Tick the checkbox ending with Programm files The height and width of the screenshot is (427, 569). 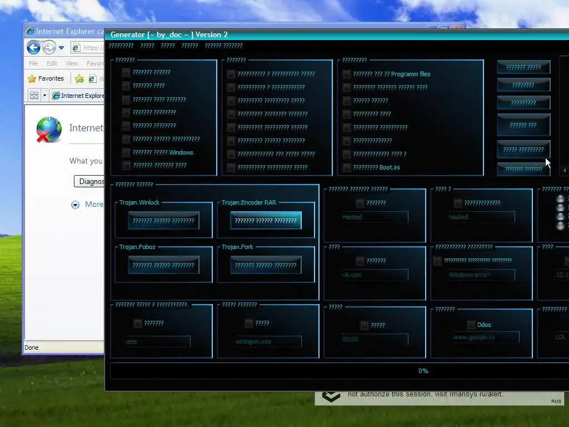coord(347,74)
